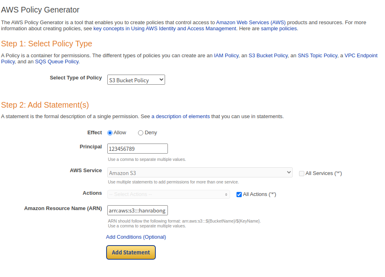
Task: Follow the SQS Queue Policy link
Action: pos(57,62)
